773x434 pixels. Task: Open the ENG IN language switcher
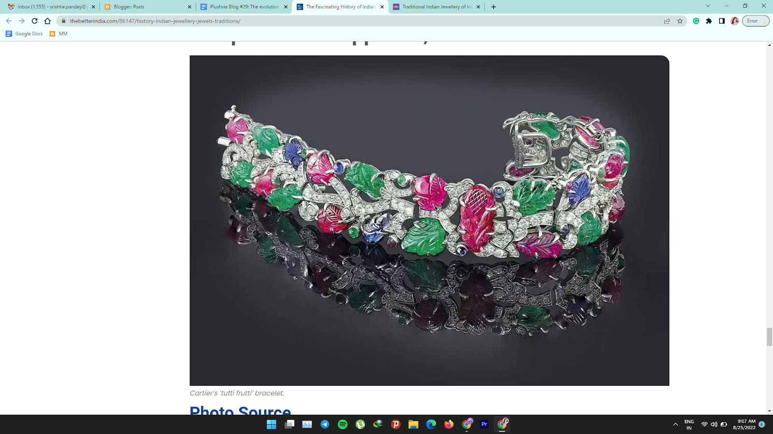click(x=689, y=424)
